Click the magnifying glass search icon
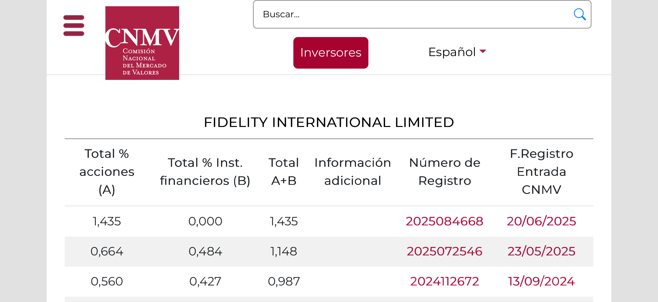Viewport: 658px width, 302px height. point(579,14)
